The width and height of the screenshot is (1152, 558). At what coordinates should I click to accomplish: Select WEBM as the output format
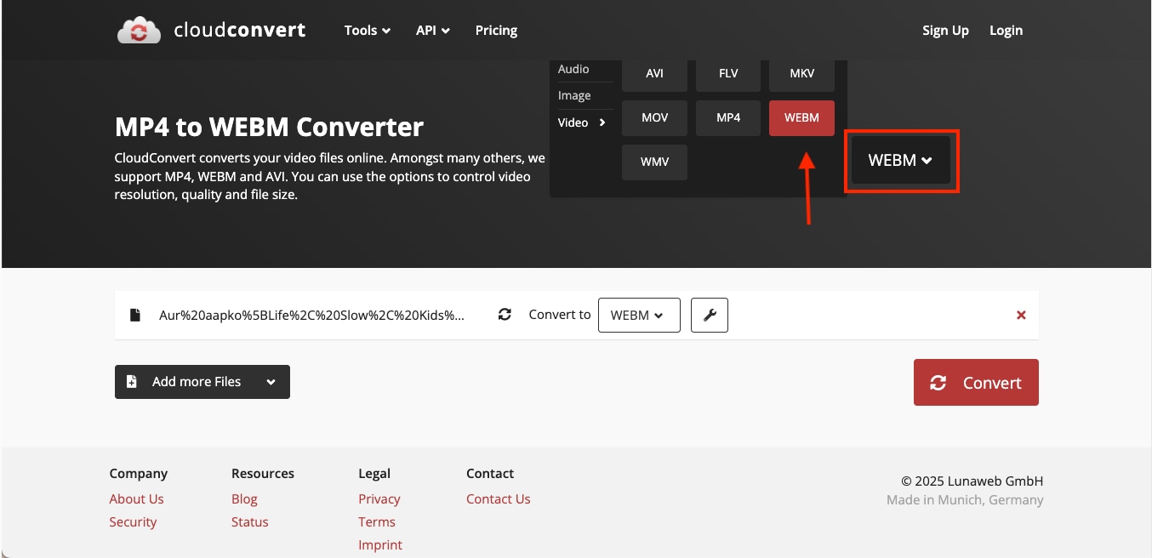801,117
